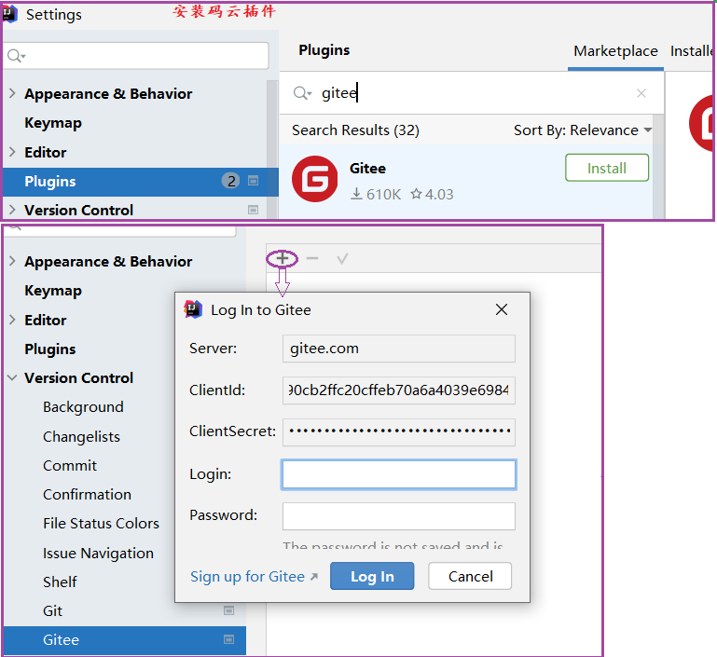
Task: Open the Shelf settings page
Action: click(x=60, y=582)
